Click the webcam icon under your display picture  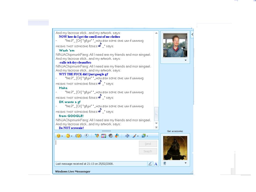[x=165, y=163]
